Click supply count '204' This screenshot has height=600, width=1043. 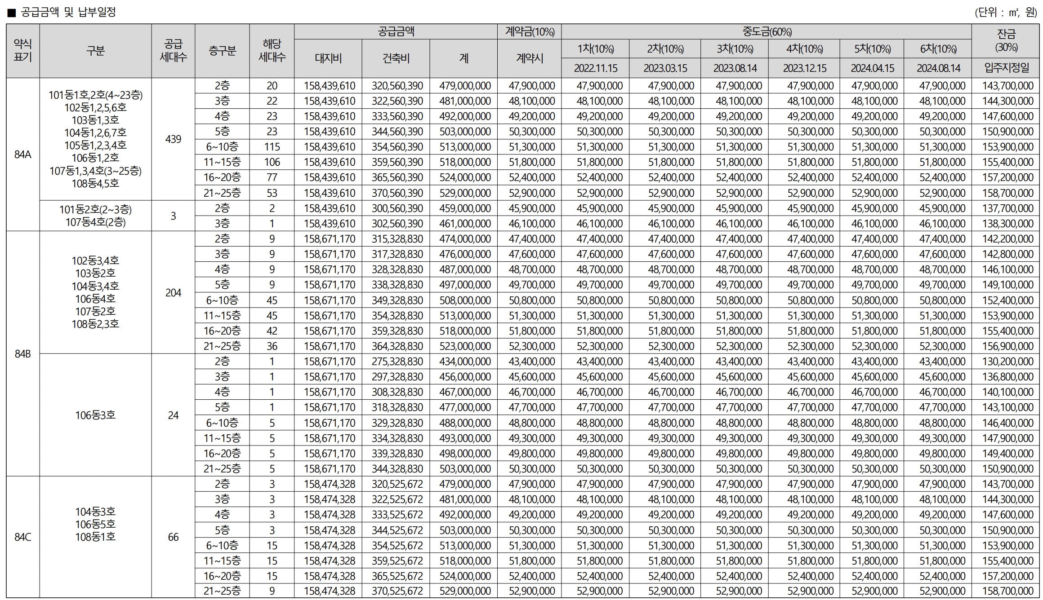click(173, 293)
